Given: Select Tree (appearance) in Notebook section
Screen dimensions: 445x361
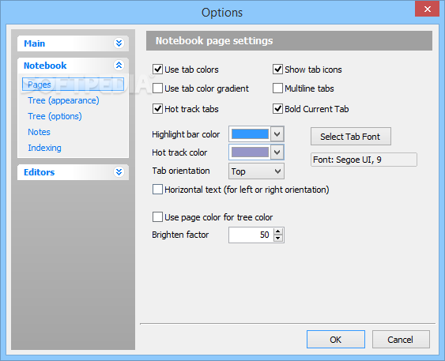Looking at the screenshot, I should pos(63,100).
